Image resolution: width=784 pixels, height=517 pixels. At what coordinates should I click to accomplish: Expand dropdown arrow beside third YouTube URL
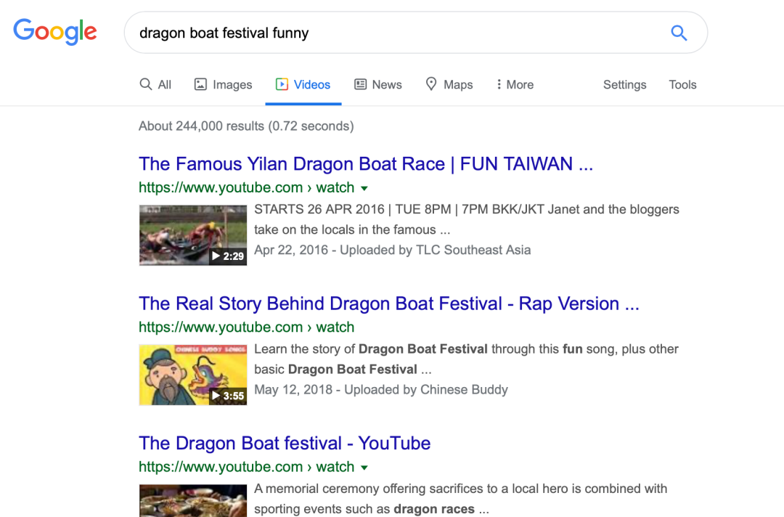pyautogui.click(x=364, y=468)
